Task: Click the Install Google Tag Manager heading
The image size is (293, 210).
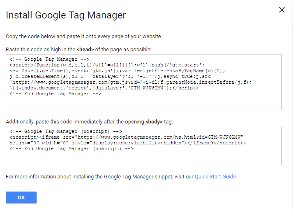Action: point(66,15)
